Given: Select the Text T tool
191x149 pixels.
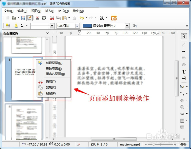Looking at the screenshot, I should pyautogui.click(x=184, y=72).
